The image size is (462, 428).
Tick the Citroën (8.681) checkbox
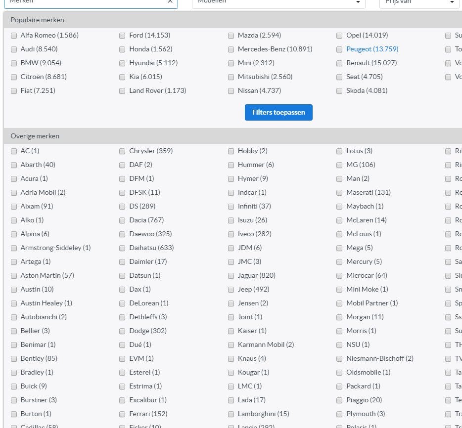[x=14, y=77]
